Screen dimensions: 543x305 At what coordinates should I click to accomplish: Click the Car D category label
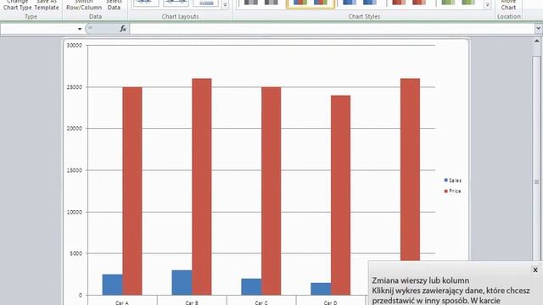[x=330, y=302]
